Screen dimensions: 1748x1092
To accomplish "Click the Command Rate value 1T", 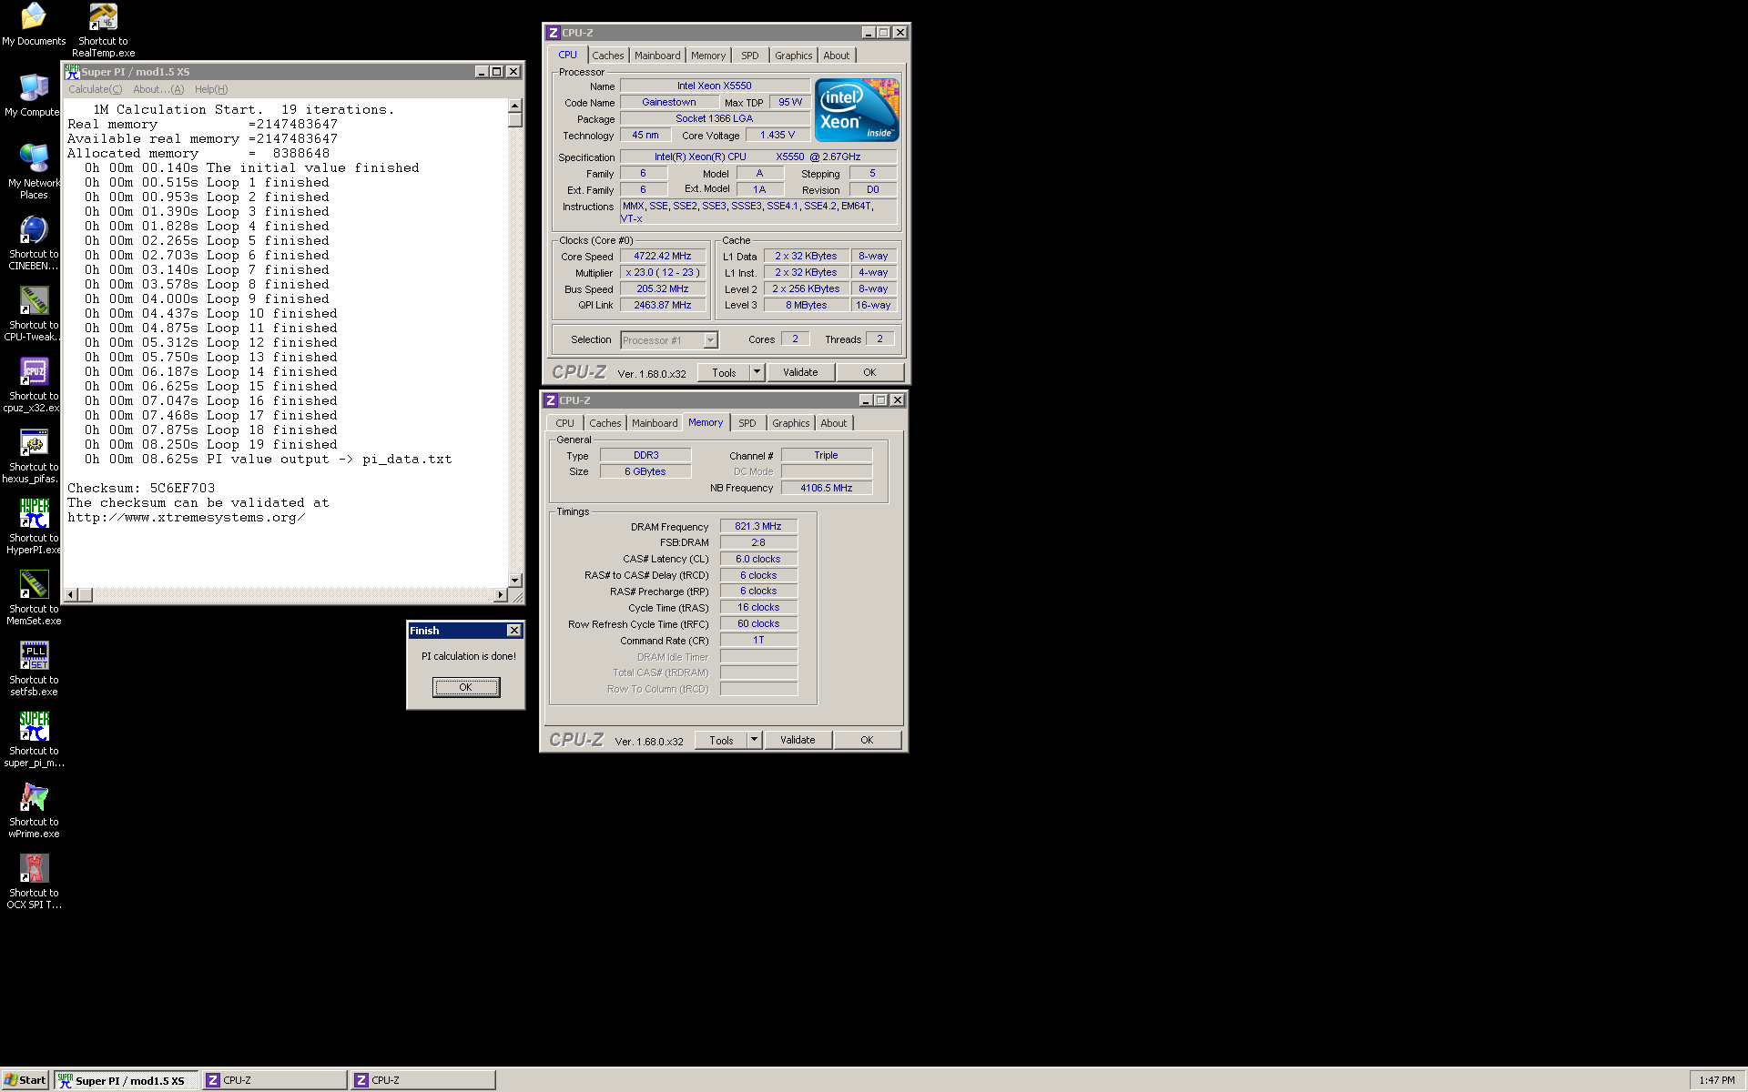I will (x=758, y=640).
